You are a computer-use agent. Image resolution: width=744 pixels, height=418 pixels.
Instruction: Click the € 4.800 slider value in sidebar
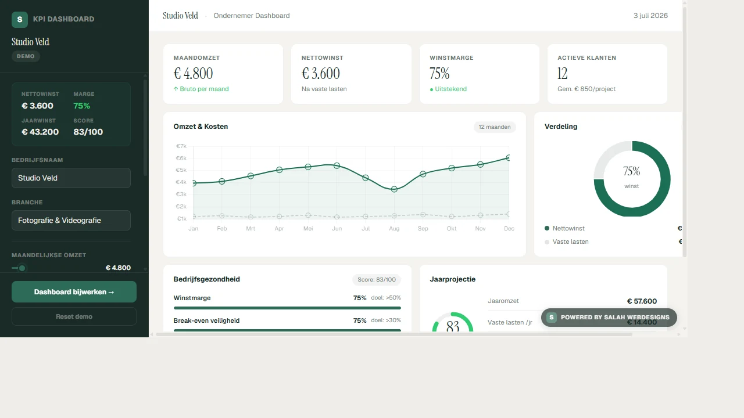click(118, 268)
